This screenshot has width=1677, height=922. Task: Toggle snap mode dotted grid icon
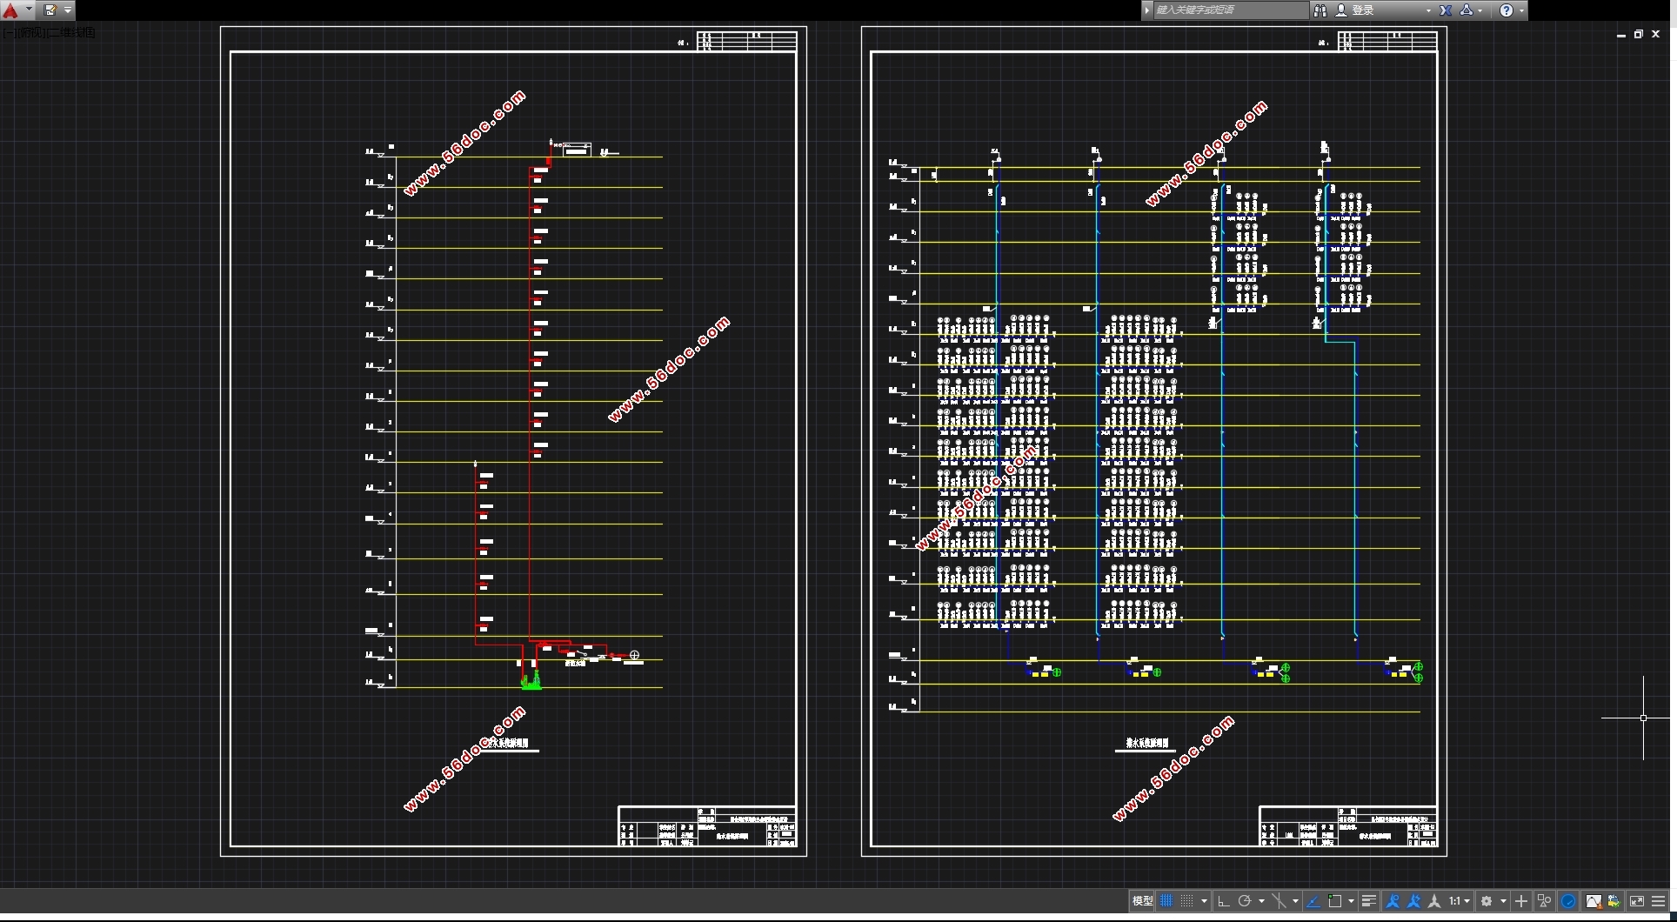(1186, 901)
